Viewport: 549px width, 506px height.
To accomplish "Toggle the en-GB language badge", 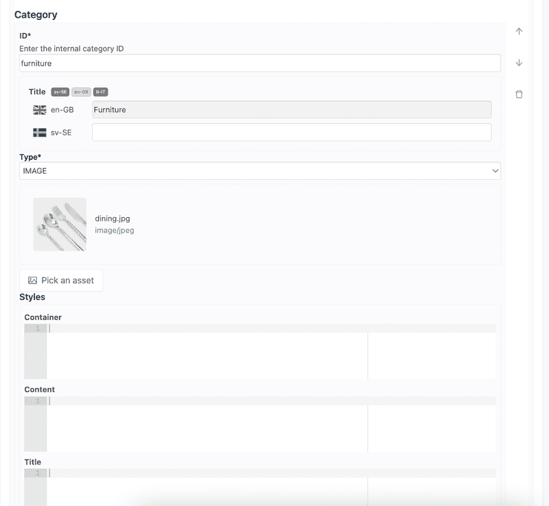I will coord(81,92).
